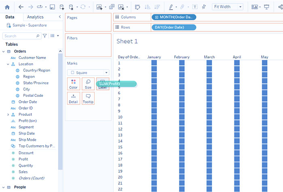Click the DAY(Order Date) pill on Rows
Viewport: 283px width, 192px height.
pos(174,27)
